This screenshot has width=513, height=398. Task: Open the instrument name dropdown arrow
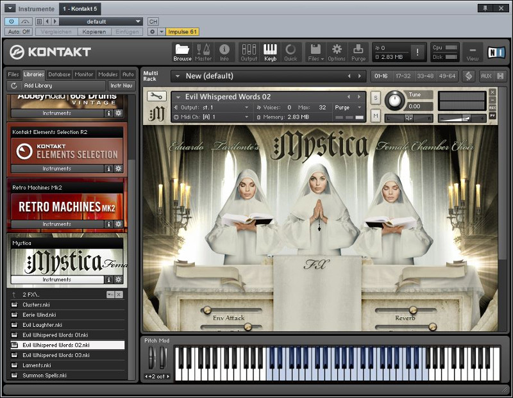(178, 97)
